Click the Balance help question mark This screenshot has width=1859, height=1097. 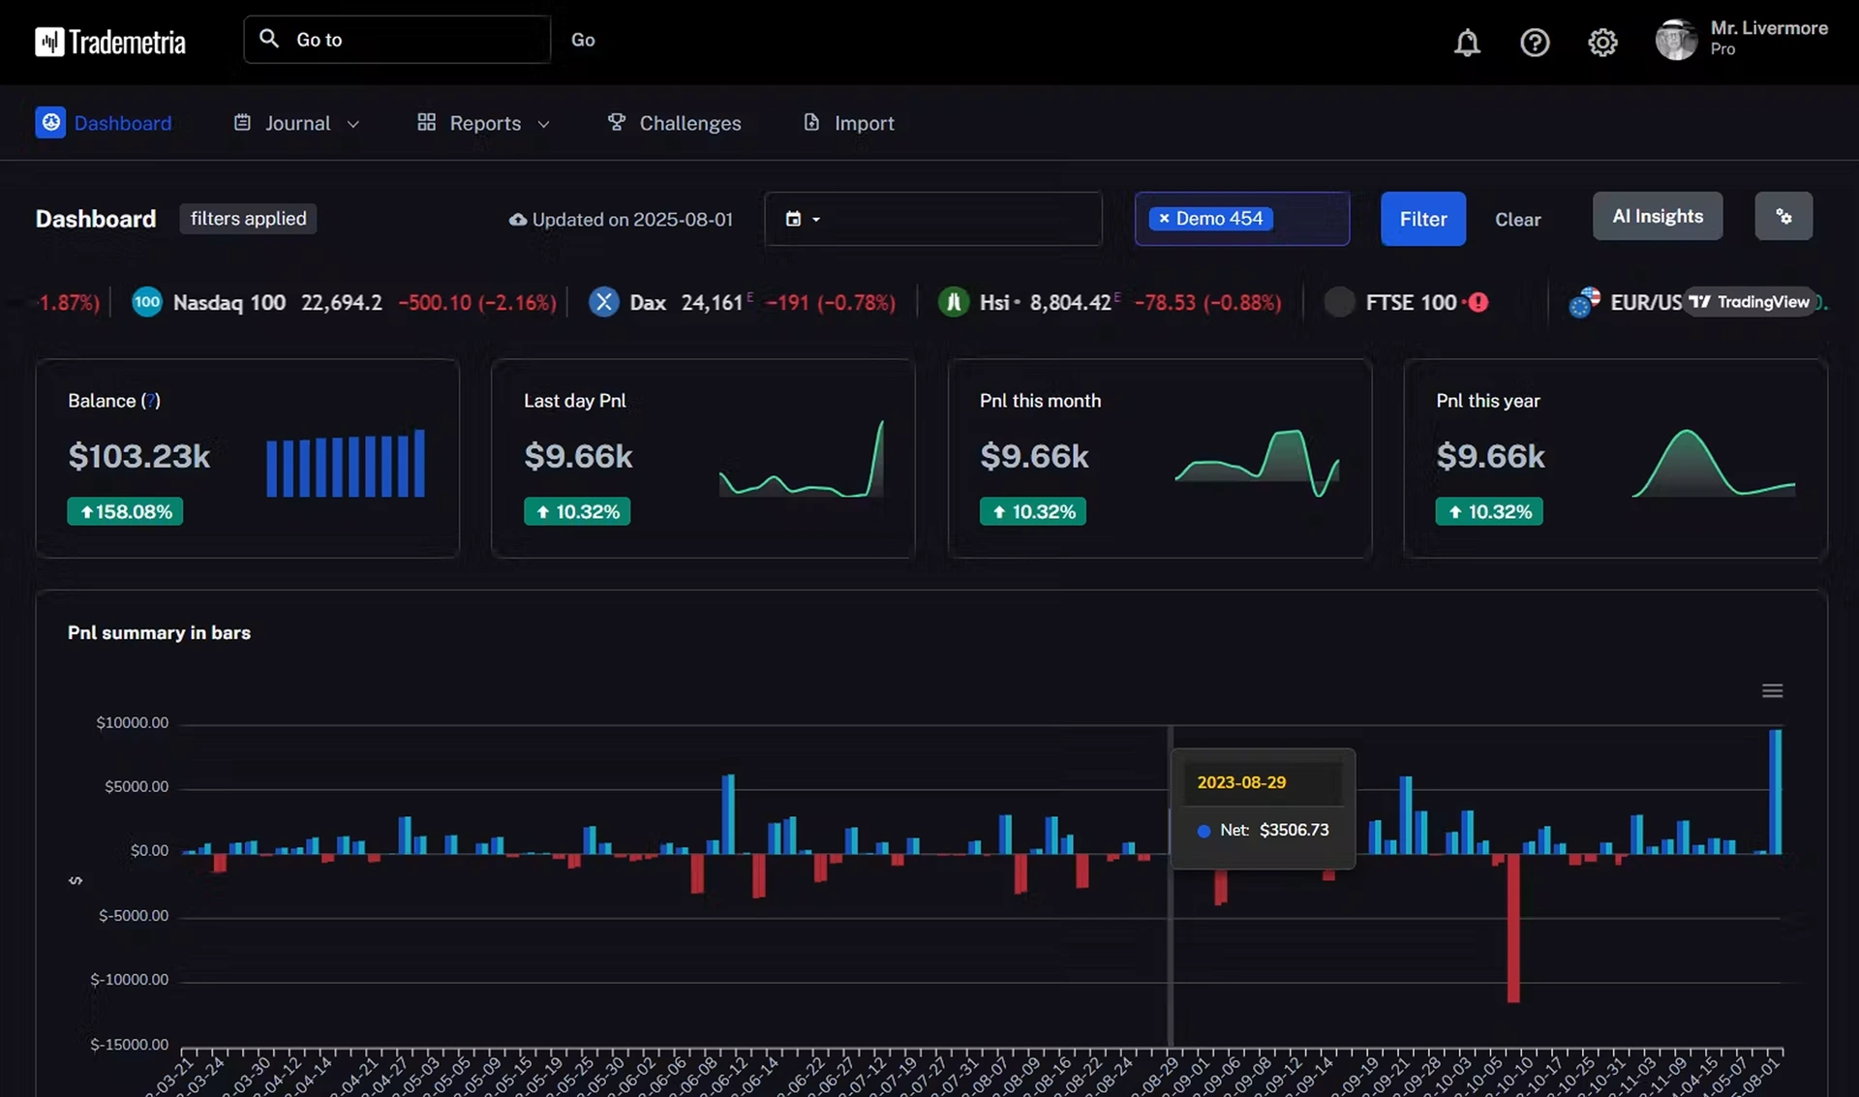150,401
